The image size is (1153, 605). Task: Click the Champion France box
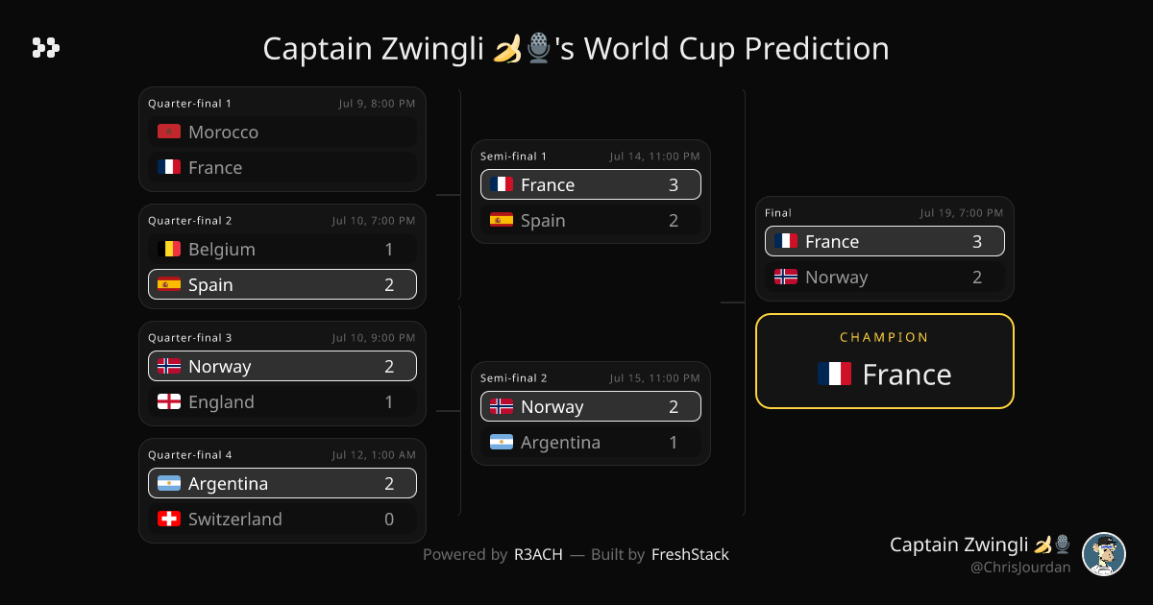(x=885, y=361)
